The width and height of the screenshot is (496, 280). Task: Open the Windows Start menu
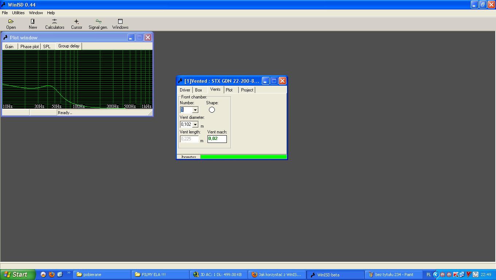tap(18, 275)
